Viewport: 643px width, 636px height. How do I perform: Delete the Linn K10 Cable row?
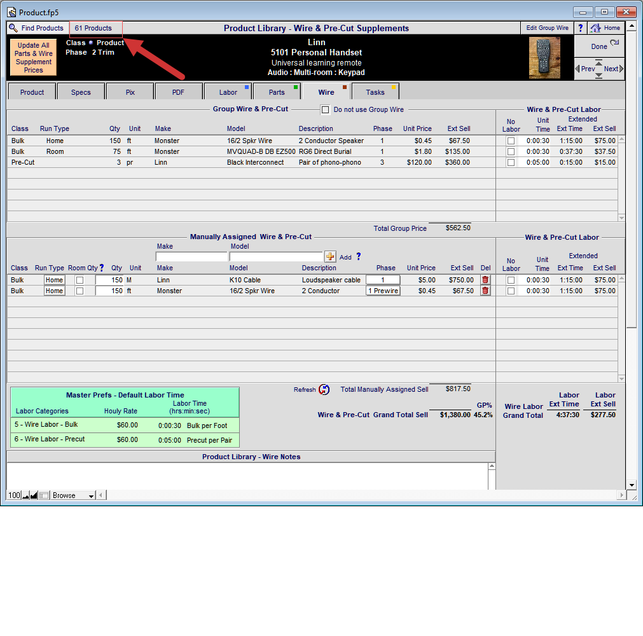tap(485, 280)
